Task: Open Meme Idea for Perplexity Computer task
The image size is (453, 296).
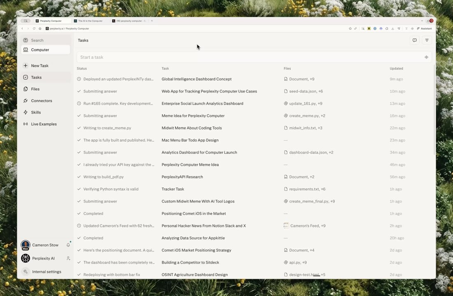Action: click(x=193, y=116)
